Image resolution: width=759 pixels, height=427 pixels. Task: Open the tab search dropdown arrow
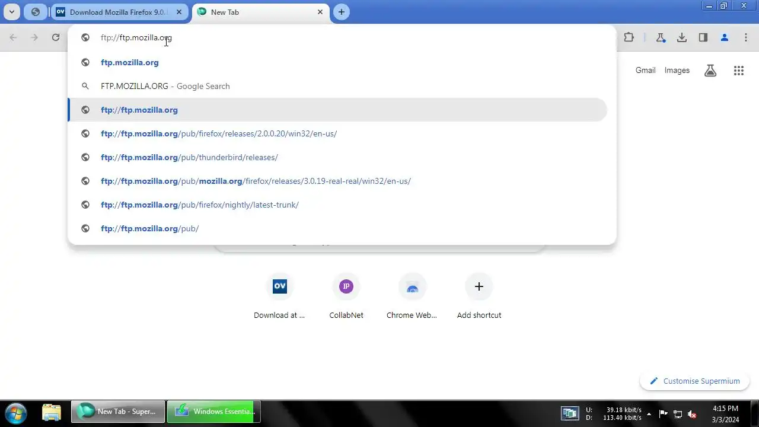[x=11, y=12]
